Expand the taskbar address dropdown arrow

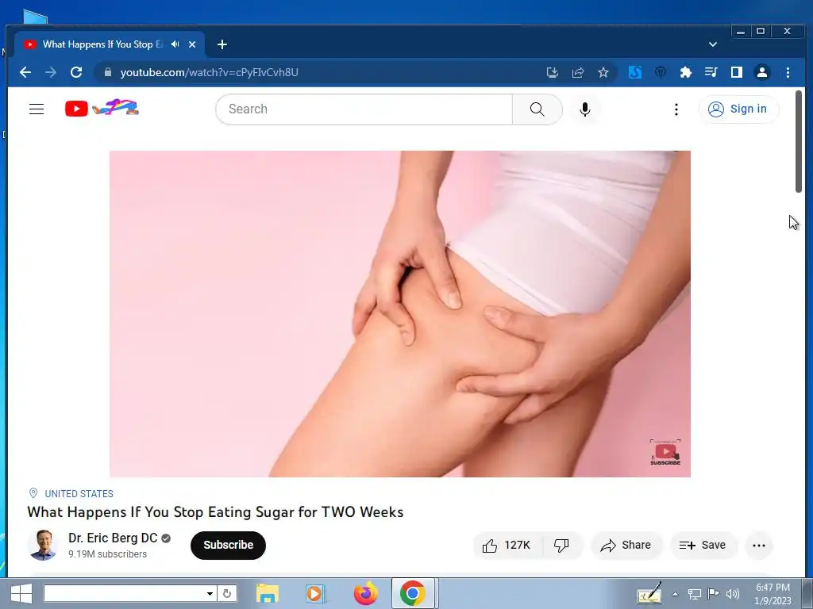(x=210, y=593)
